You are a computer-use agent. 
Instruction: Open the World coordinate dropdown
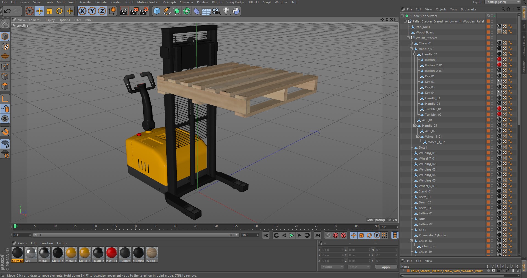tap(332, 267)
